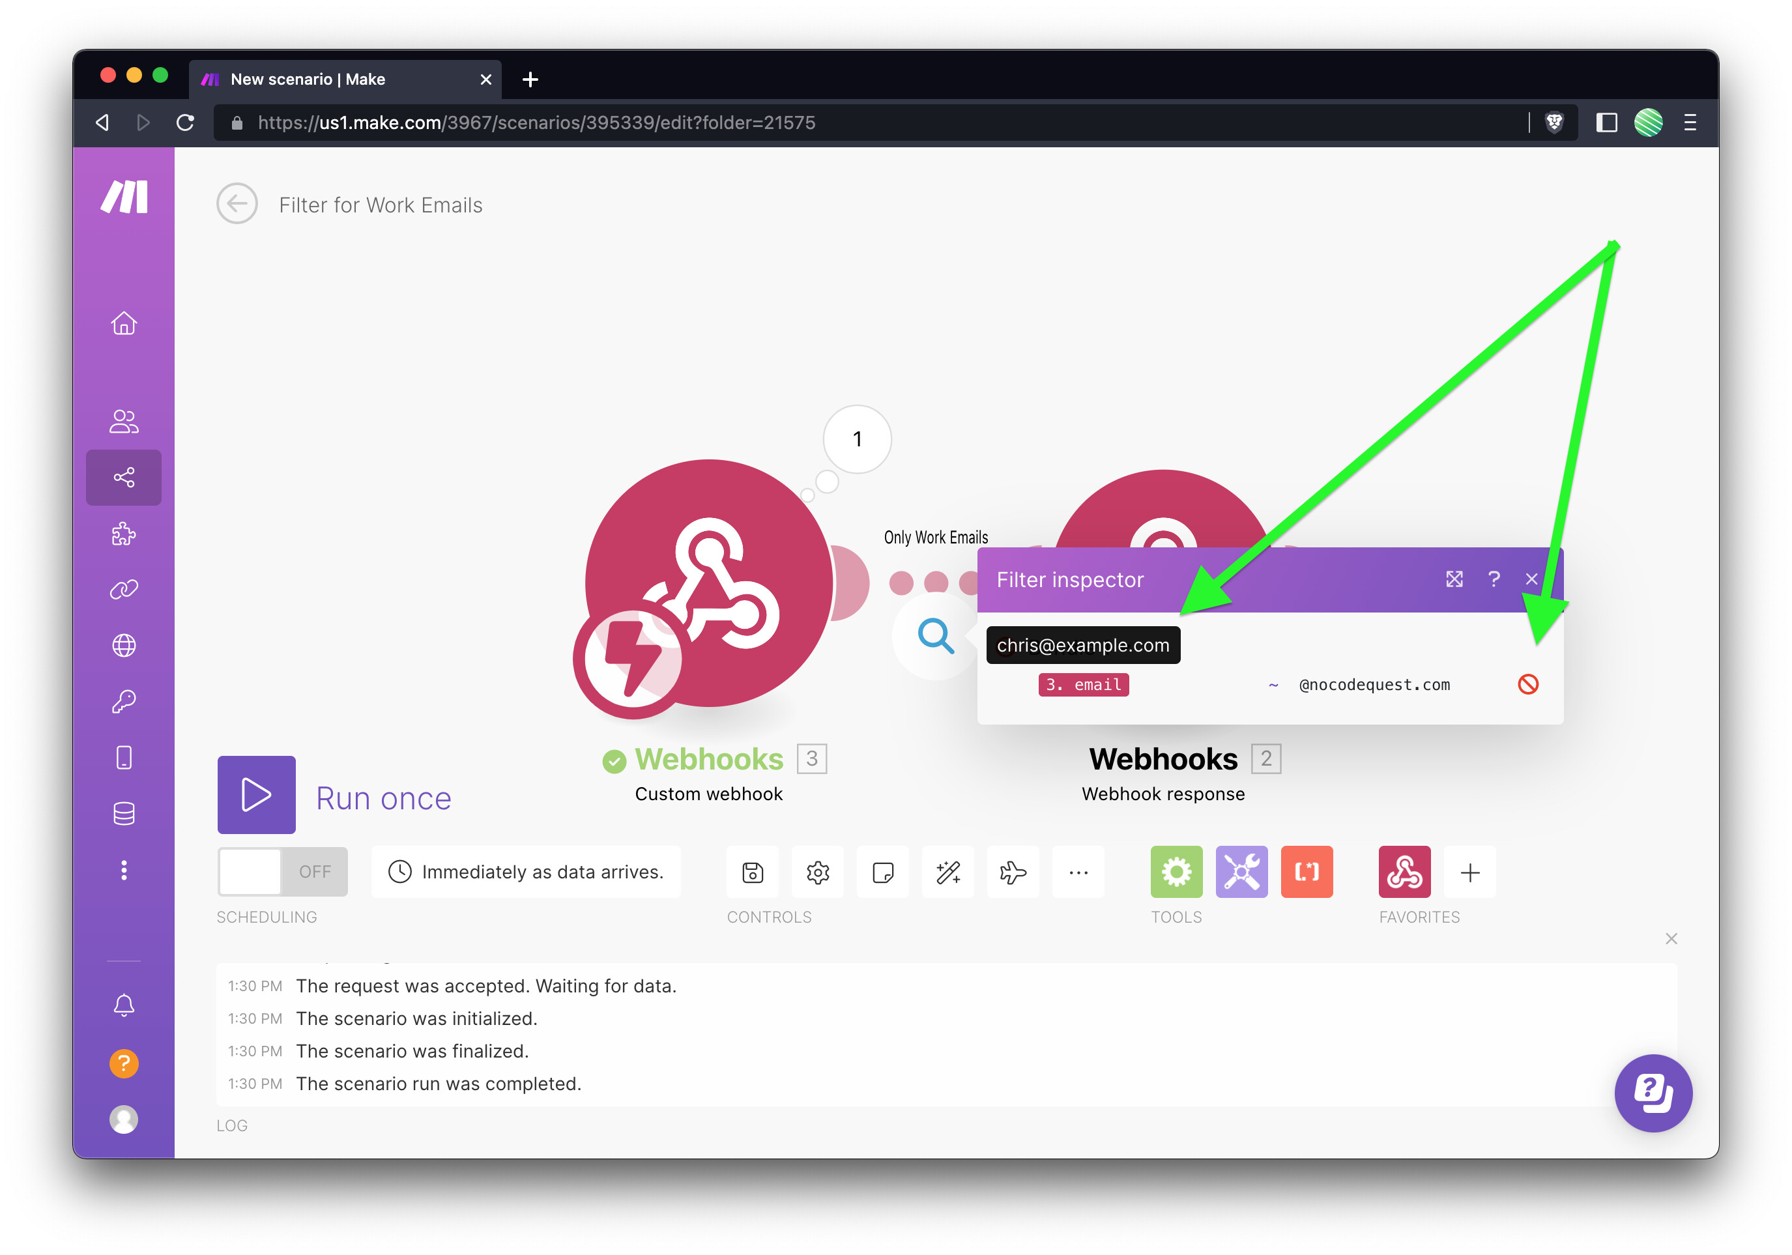Click the scenario name 'Filter for Work Emails'
This screenshot has width=1792, height=1255.
click(381, 205)
